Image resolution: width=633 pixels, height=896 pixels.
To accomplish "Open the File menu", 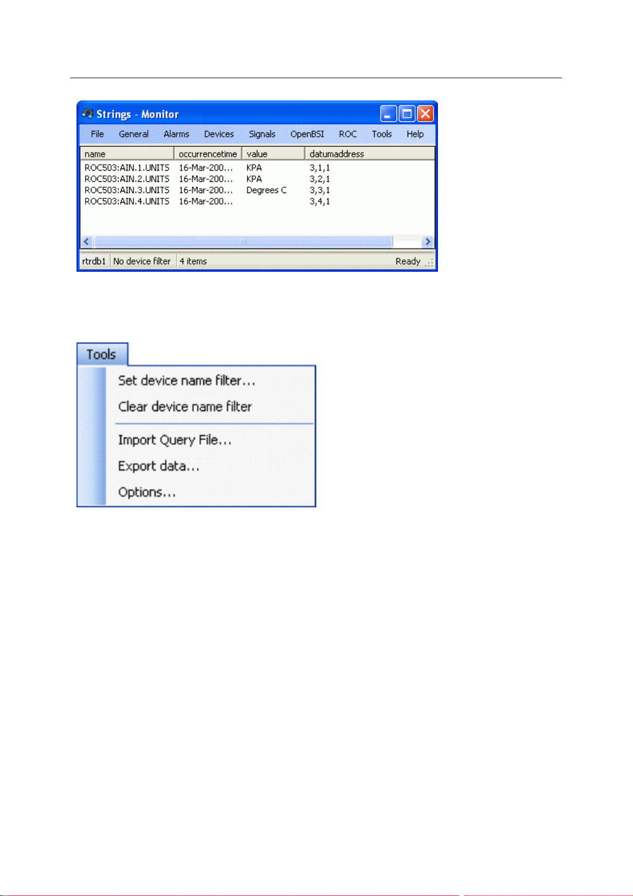I will (x=97, y=134).
